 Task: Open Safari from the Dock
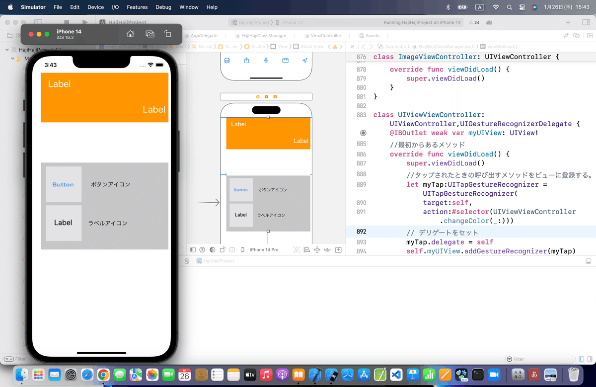point(87,375)
